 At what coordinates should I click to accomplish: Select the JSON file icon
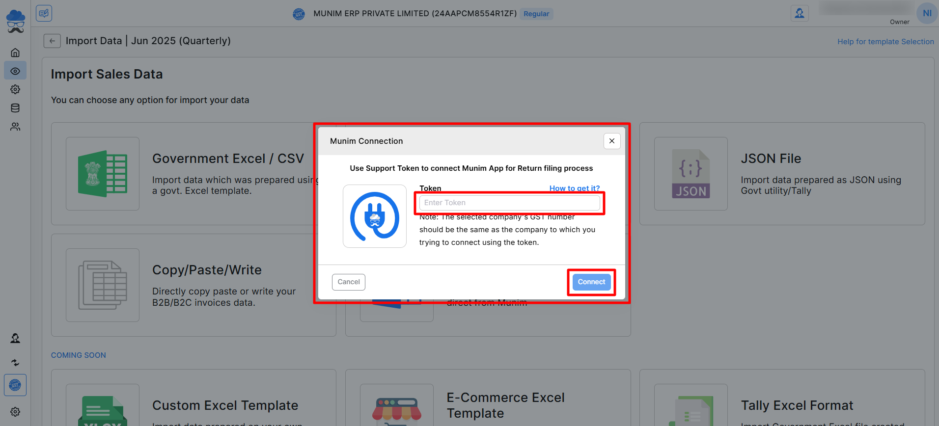691,174
